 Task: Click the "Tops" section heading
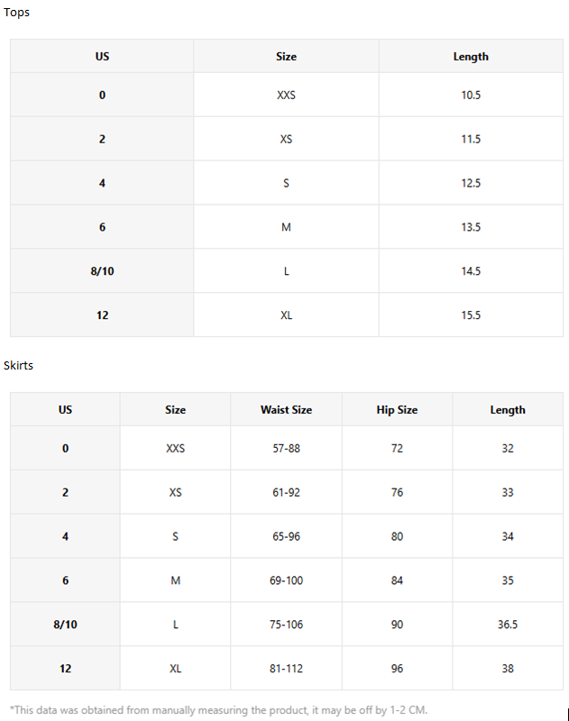(x=17, y=13)
